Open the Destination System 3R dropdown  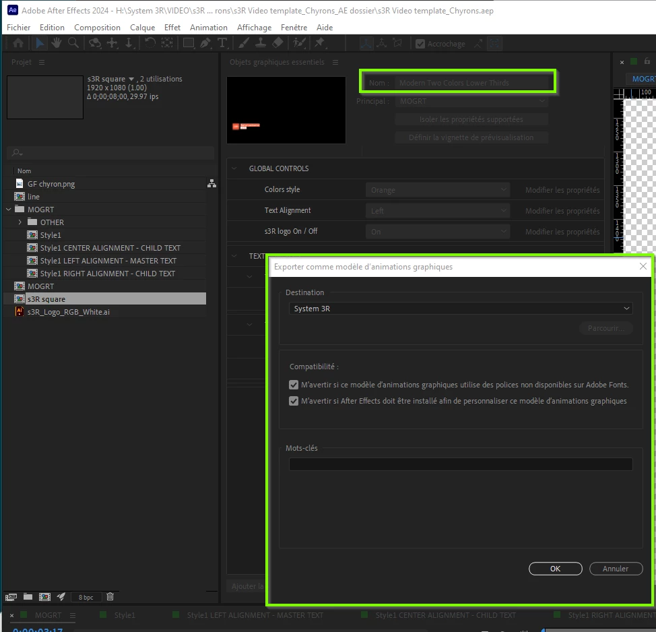(461, 309)
